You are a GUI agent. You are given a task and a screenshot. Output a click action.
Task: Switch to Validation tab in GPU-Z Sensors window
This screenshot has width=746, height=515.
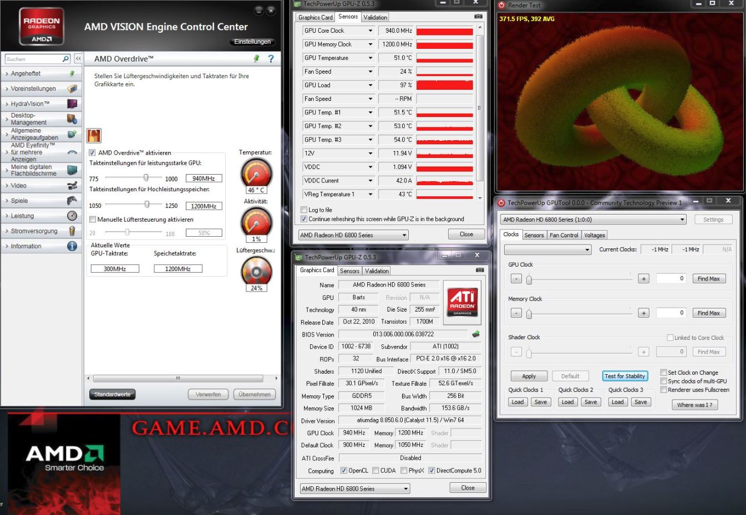[375, 17]
